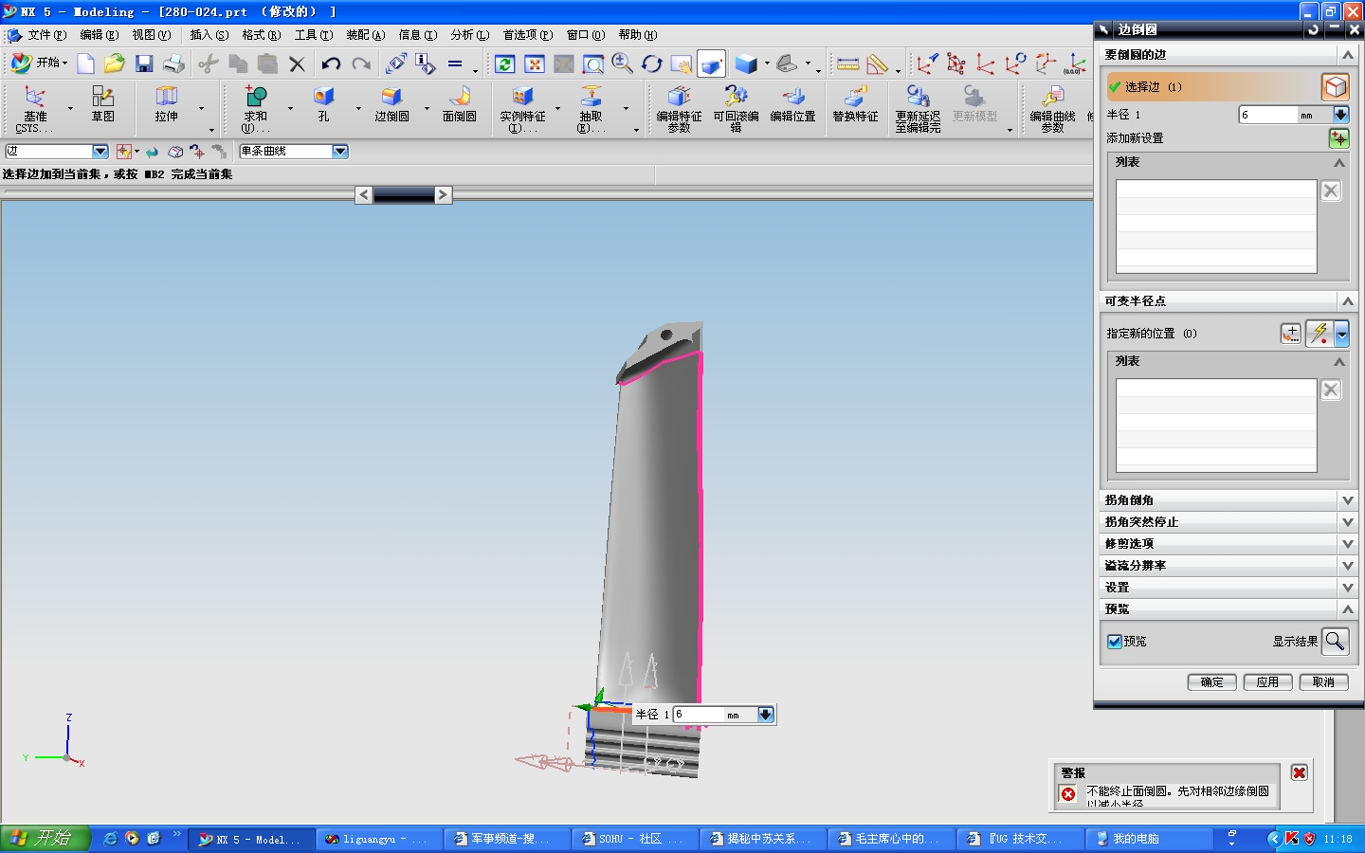Image resolution: width=1365 pixels, height=853 pixels.
Task: Switch to the SOHU 社区 taskbar window
Action: 634,839
